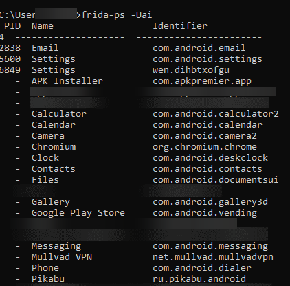Screen dimensions: 290x286
Task: Click the com.android.dialer identifier
Action: click(x=202, y=268)
